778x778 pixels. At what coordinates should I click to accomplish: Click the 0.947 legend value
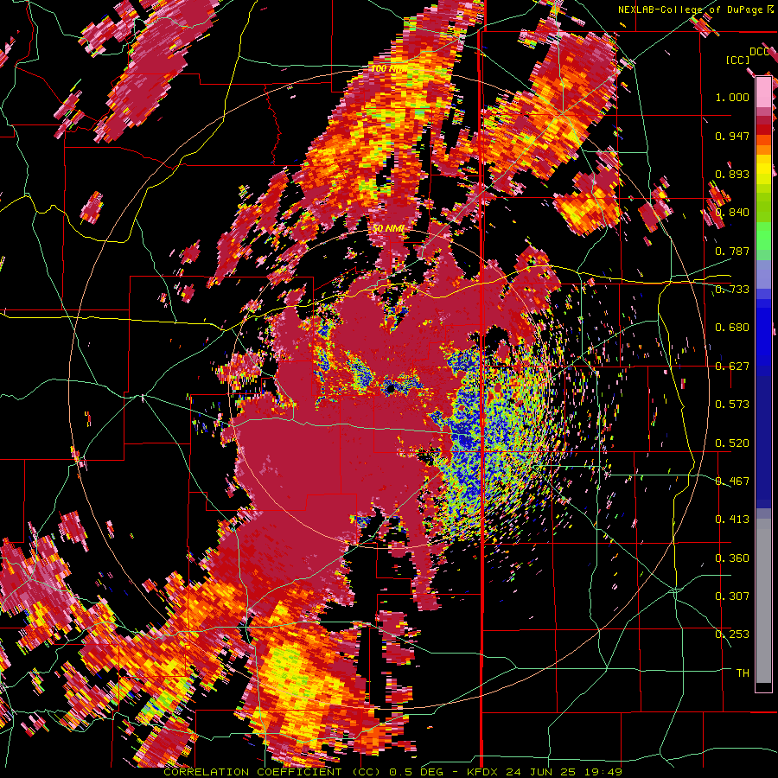point(732,136)
